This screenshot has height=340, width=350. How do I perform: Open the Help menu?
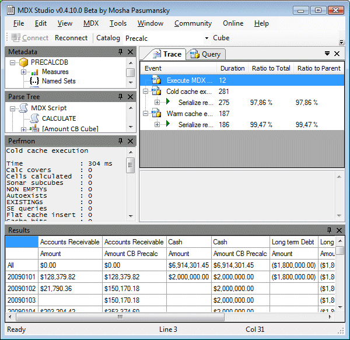[261, 23]
